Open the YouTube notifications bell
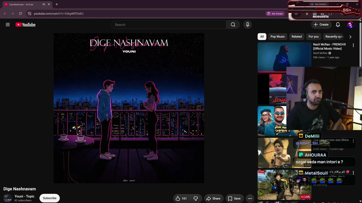Viewport: 362px width, 203px height. [x=338, y=25]
